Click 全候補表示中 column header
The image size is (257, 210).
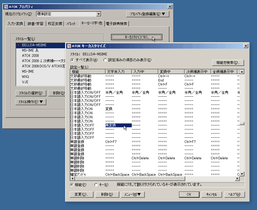pyautogui.click(x=224, y=72)
